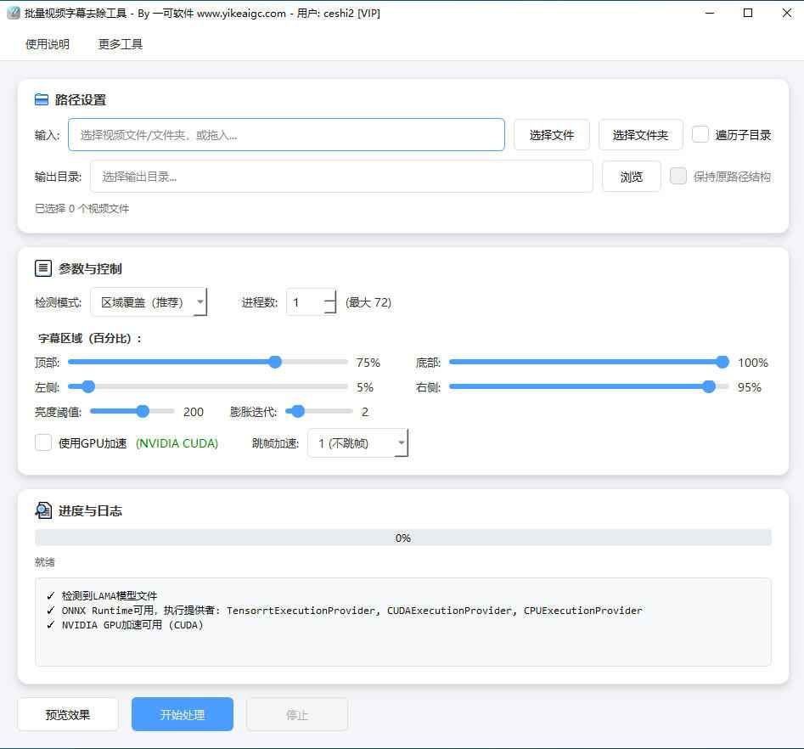Screen dimensions: 804x749
Task: Click the 浏览 button for output directory
Action: pos(631,176)
